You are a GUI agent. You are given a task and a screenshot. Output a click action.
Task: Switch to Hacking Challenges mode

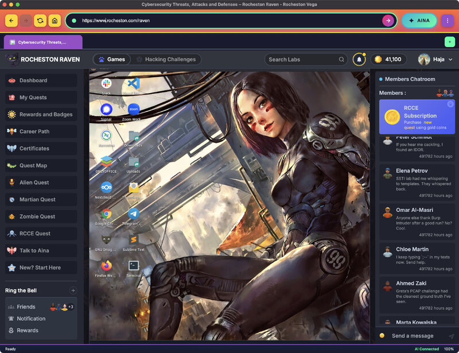[x=166, y=59]
